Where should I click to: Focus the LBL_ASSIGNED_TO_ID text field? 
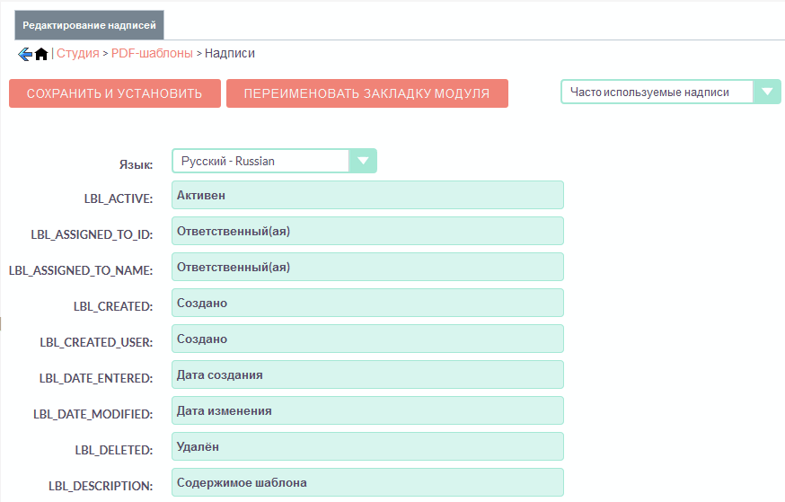point(367,231)
